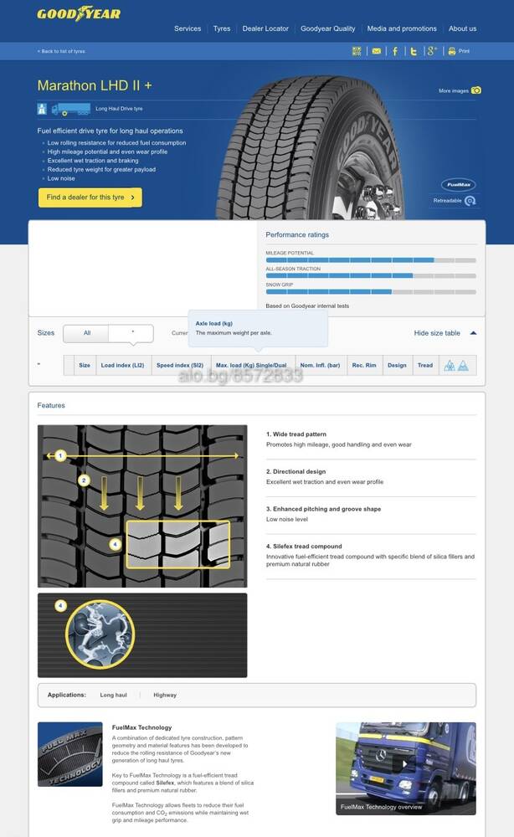The width and height of the screenshot is (514, 837).
Task: Click the Performance ratings heading
Action: (297, 235)
